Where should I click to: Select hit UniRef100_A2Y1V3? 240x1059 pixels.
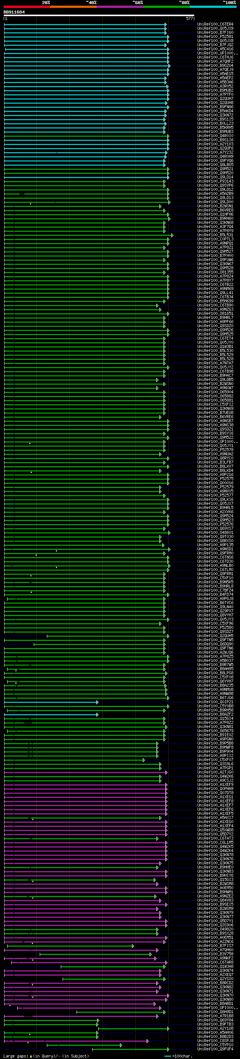(x=215, y=144)
